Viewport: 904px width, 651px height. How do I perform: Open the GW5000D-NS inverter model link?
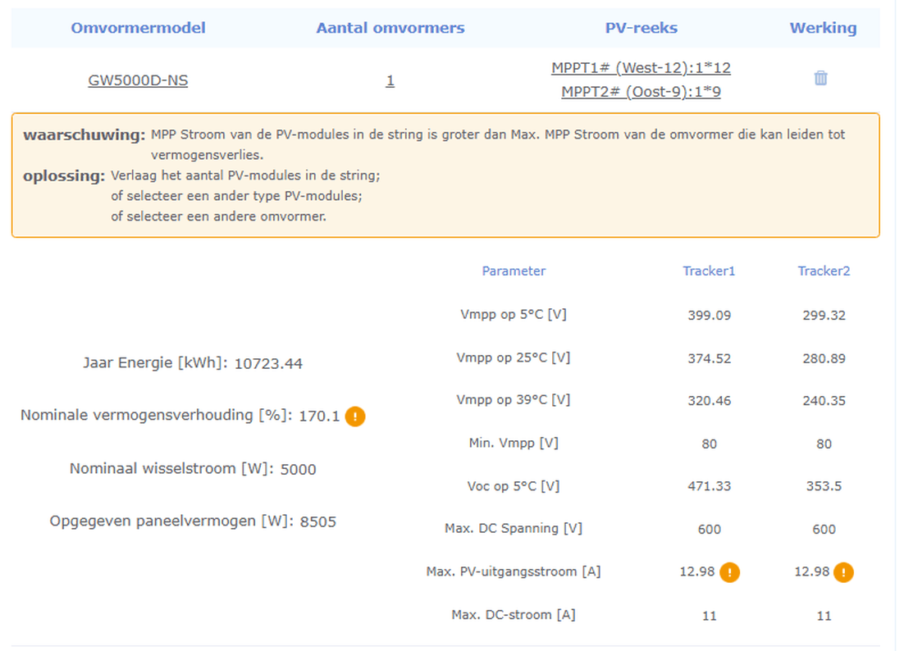pyautogui.click(x=138, y=80)
